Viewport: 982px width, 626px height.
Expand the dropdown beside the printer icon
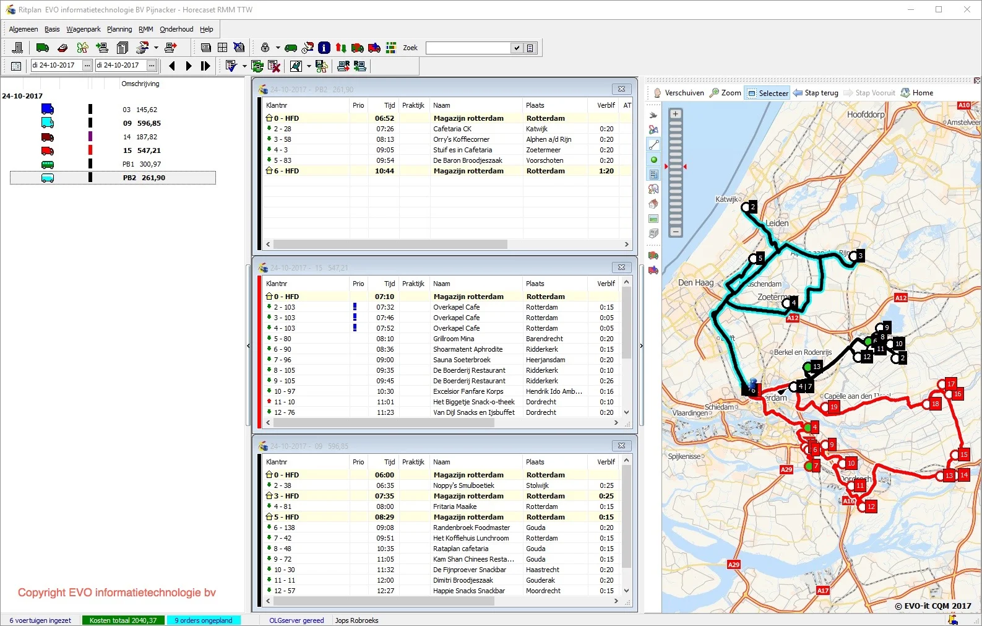click(x=156, y=48)
